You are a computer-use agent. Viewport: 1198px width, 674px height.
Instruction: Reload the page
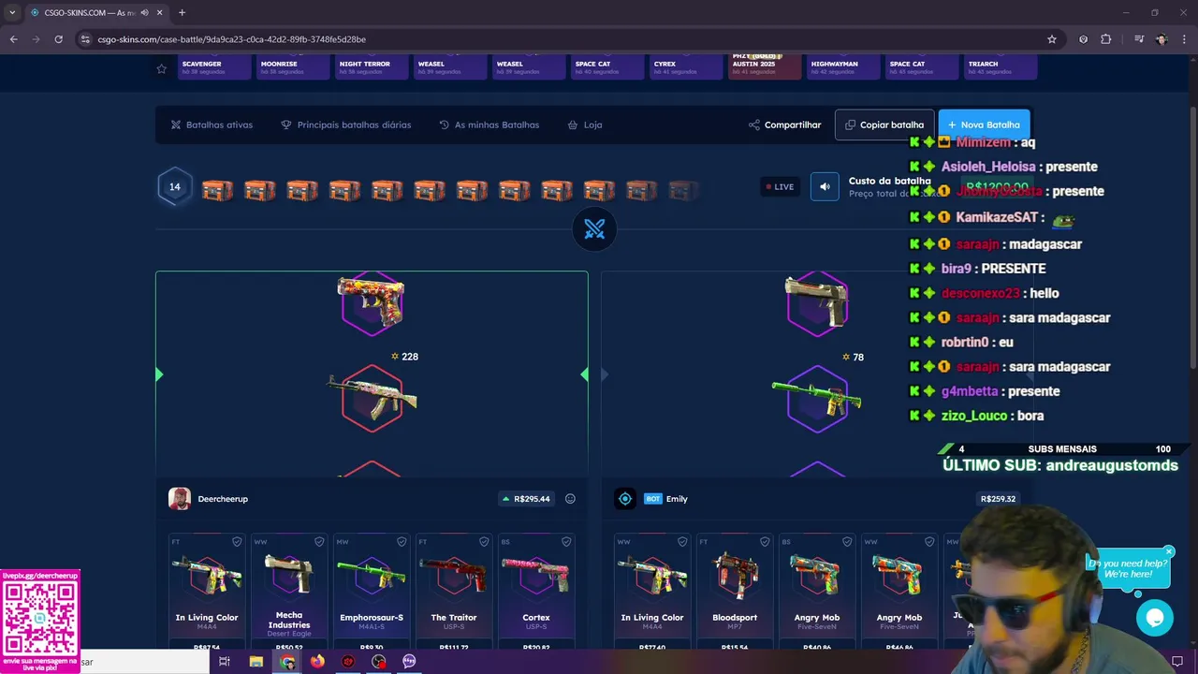click(x=58, y=39)
